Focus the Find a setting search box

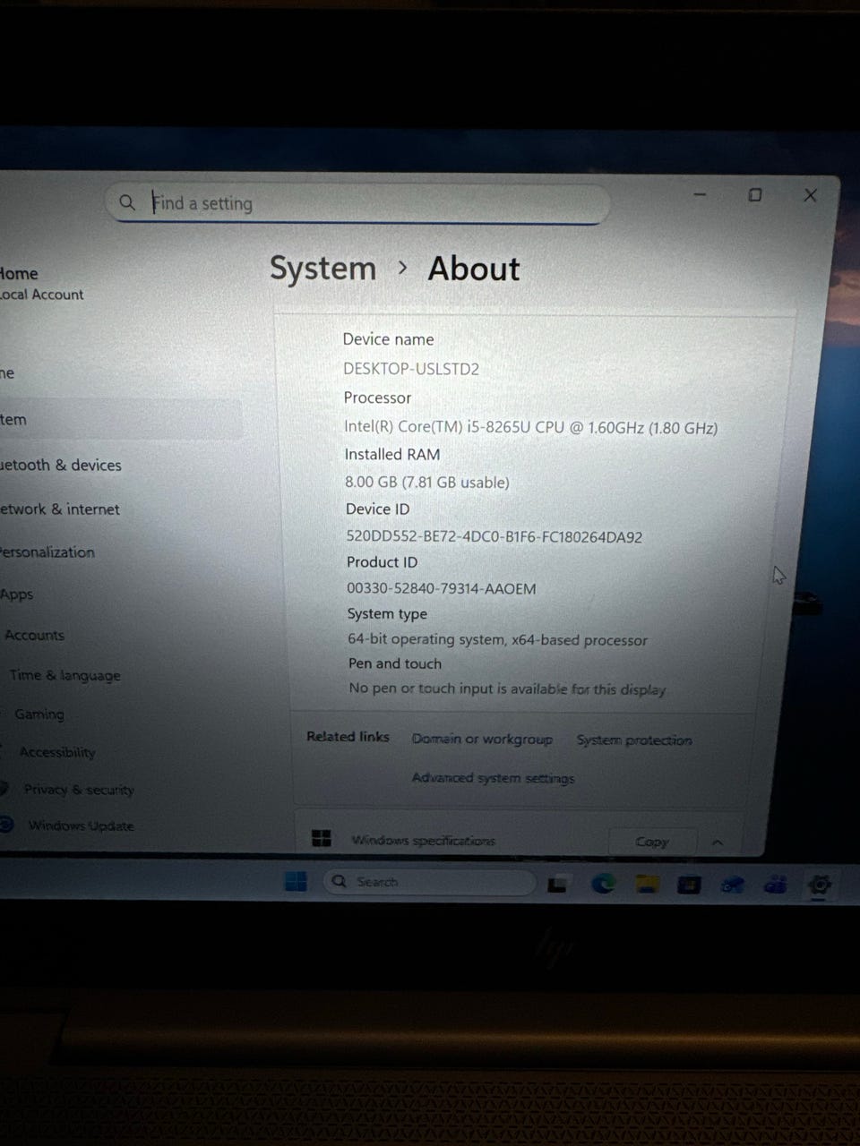click(x=358, y=203)
